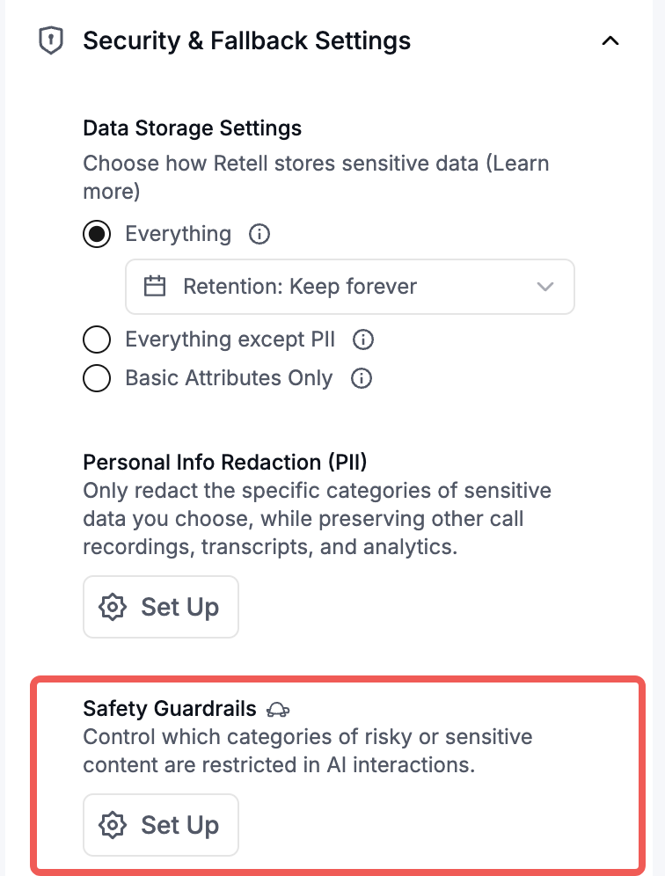
Task: Click Set Up under Safety Guardrails
Action: click(x=161, y=825)
